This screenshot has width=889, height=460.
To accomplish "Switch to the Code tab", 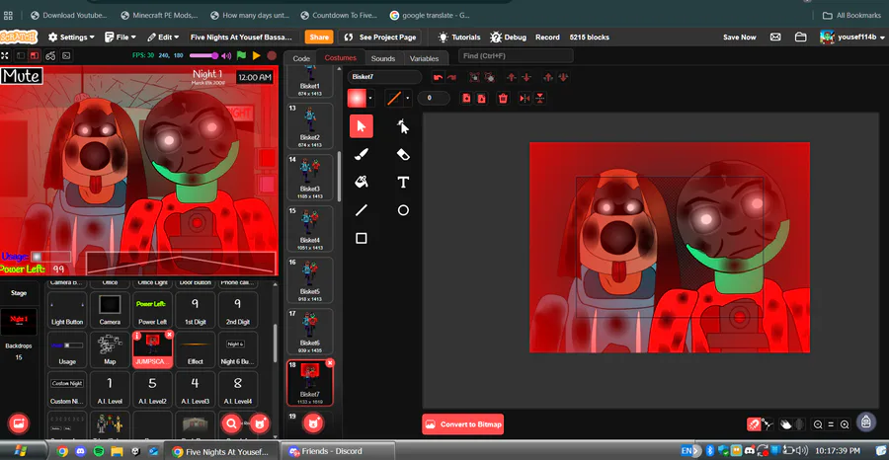I will pos(301,58).
